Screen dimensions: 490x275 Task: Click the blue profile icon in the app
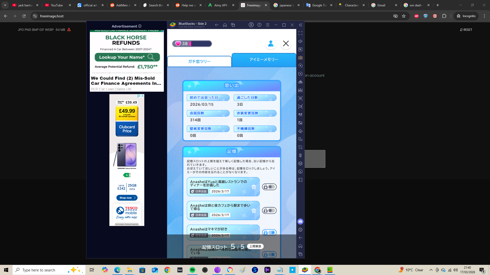(x=271, y=44)
